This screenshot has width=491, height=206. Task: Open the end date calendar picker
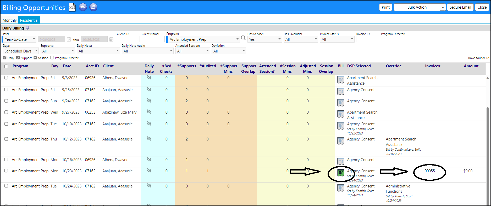tap(111, 39)
